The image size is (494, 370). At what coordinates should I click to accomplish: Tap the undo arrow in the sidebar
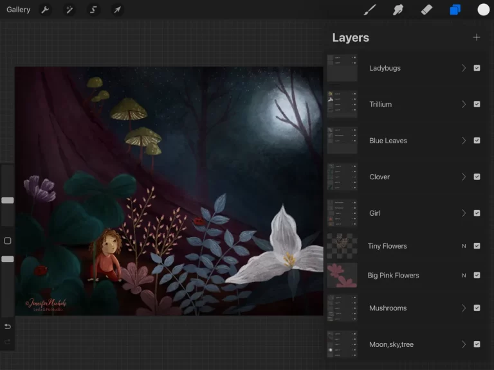(x=8, y=326)
